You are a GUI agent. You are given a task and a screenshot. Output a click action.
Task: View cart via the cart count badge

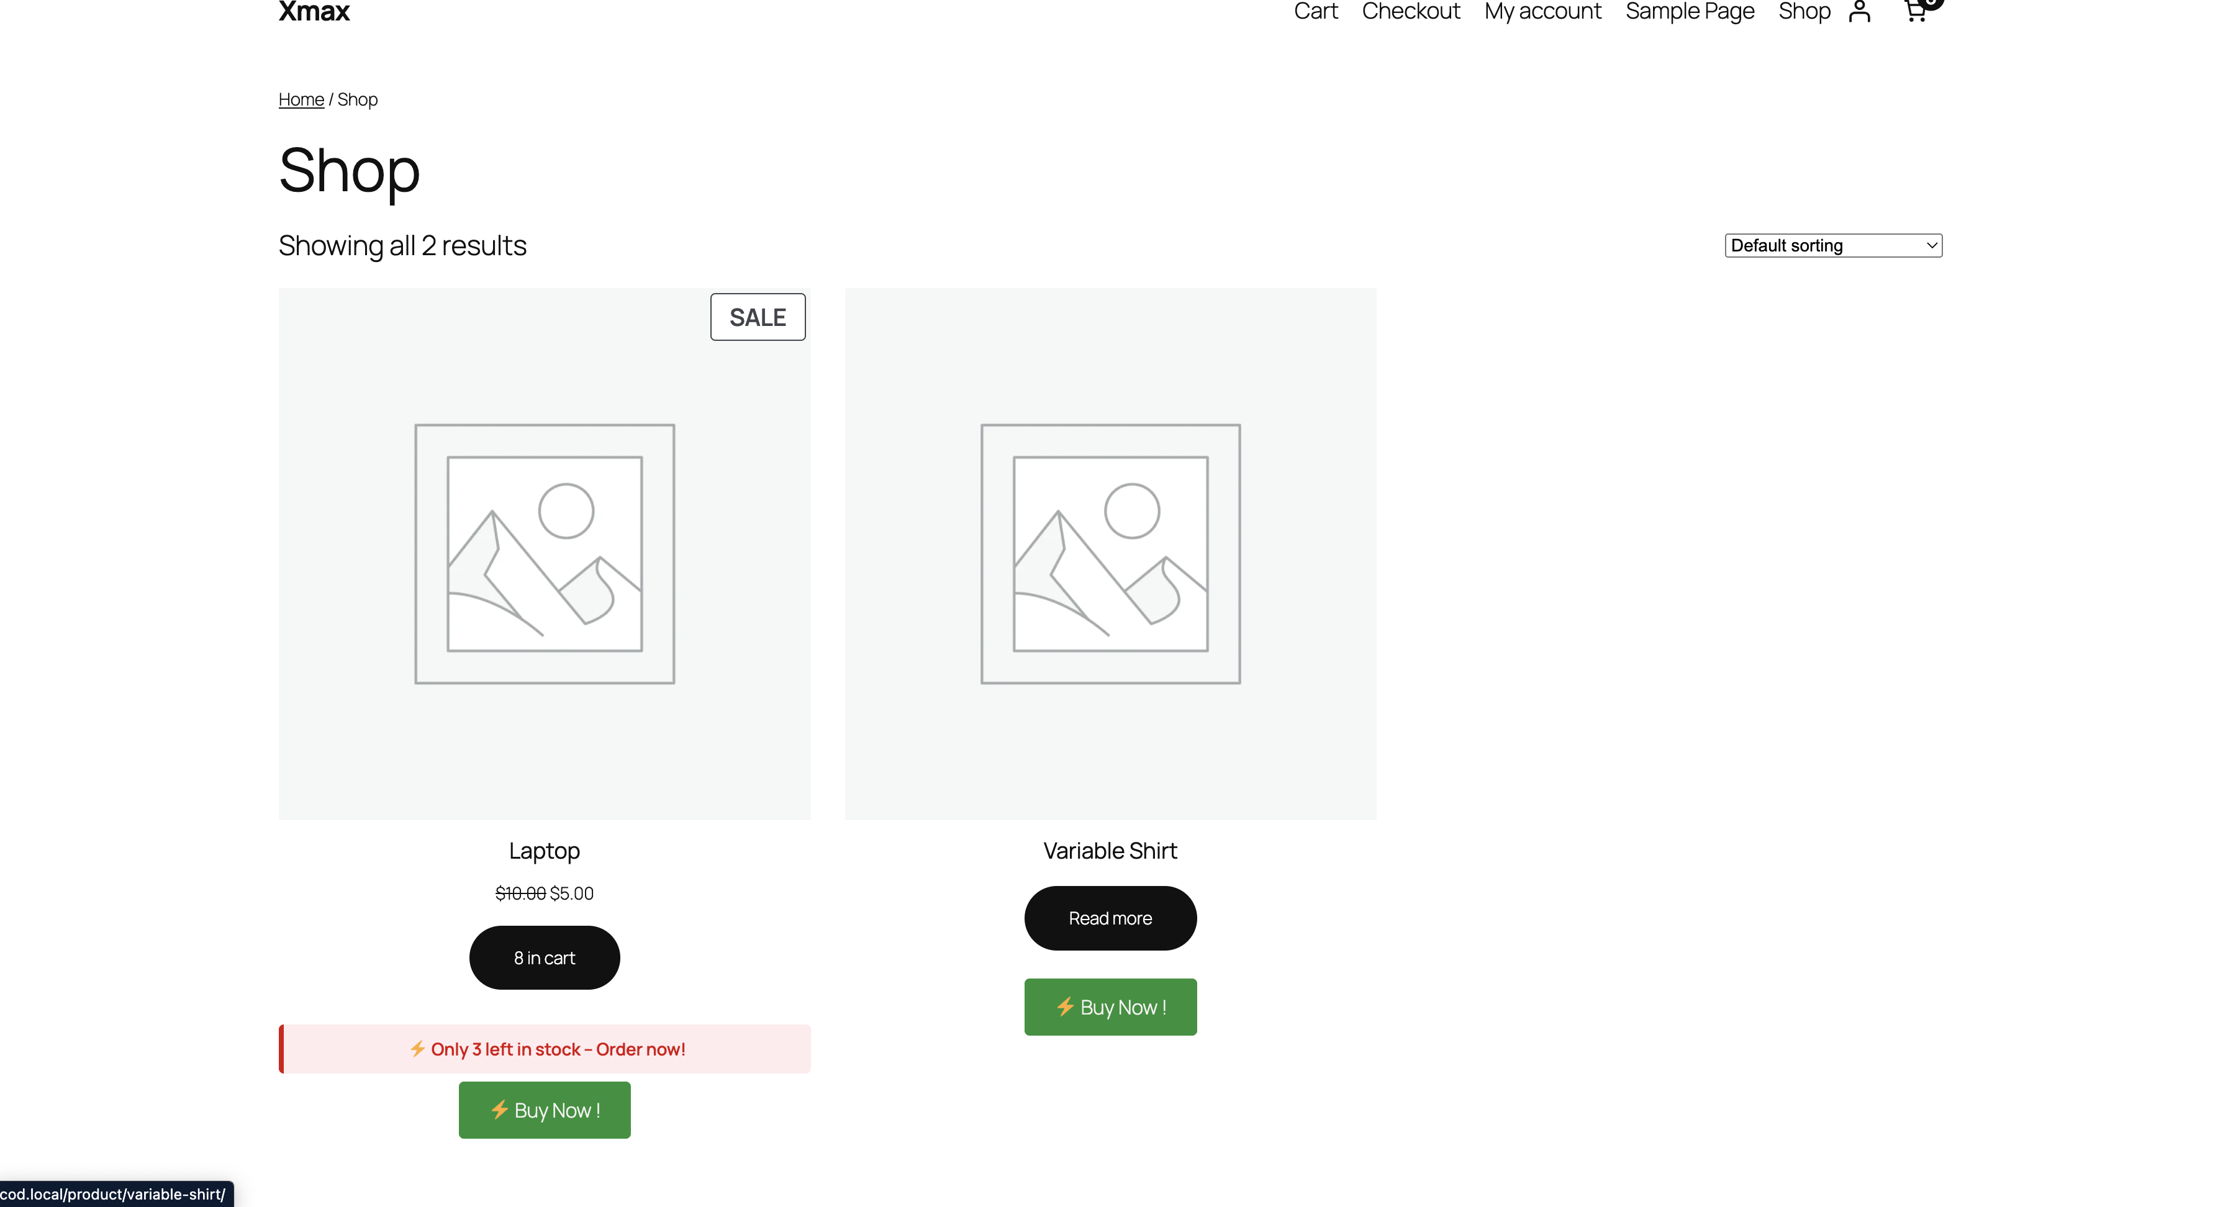point(1931,2)
